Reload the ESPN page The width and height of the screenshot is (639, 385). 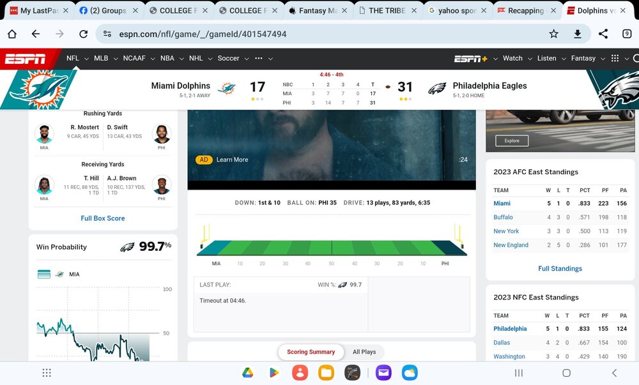tap(84, 34)
